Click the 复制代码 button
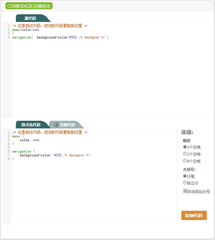Image resolution: width=215 pixels, height=240 pixels. click(x=194, y=215)
